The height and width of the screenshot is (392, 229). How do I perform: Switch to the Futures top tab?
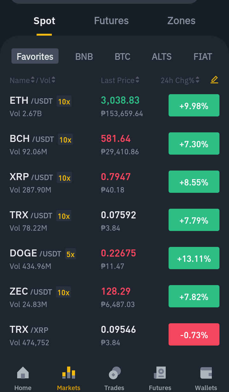111,21
